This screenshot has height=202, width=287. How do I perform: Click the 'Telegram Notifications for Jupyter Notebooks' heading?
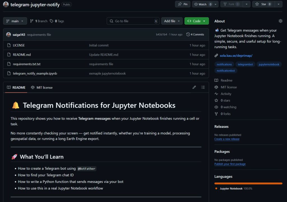99,105
